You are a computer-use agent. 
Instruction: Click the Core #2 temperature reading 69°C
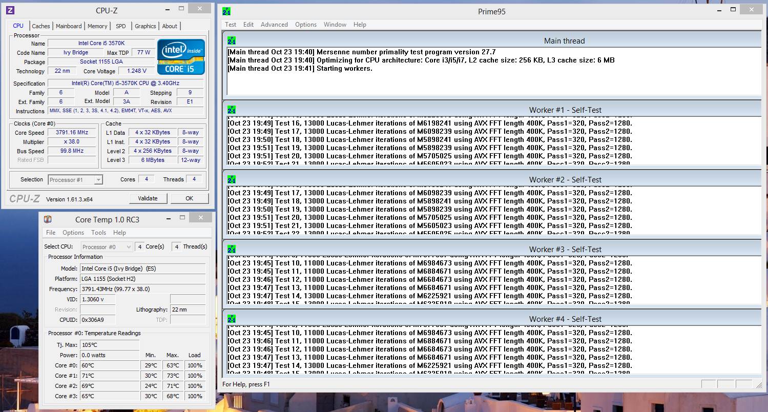click(x=110, y=386)
